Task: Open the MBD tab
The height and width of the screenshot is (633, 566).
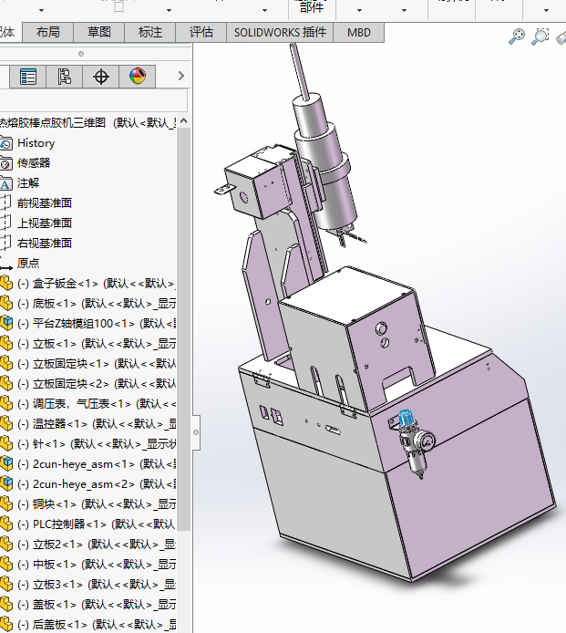Action: (x=359, y=32)
